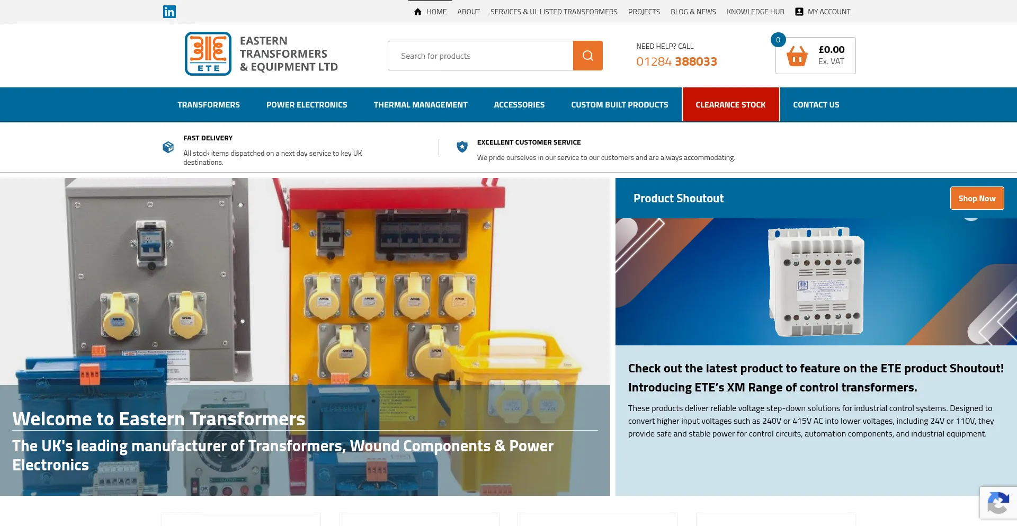Click the UK's leading manufacturer tagline
Viewport: 1017px width, 526px height.
pos(283,455)
